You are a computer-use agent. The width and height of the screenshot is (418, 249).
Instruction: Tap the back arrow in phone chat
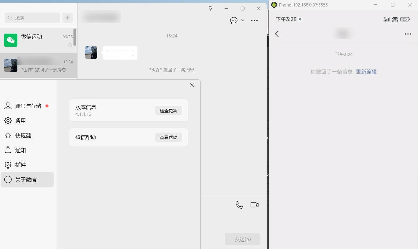click(277, 34)
